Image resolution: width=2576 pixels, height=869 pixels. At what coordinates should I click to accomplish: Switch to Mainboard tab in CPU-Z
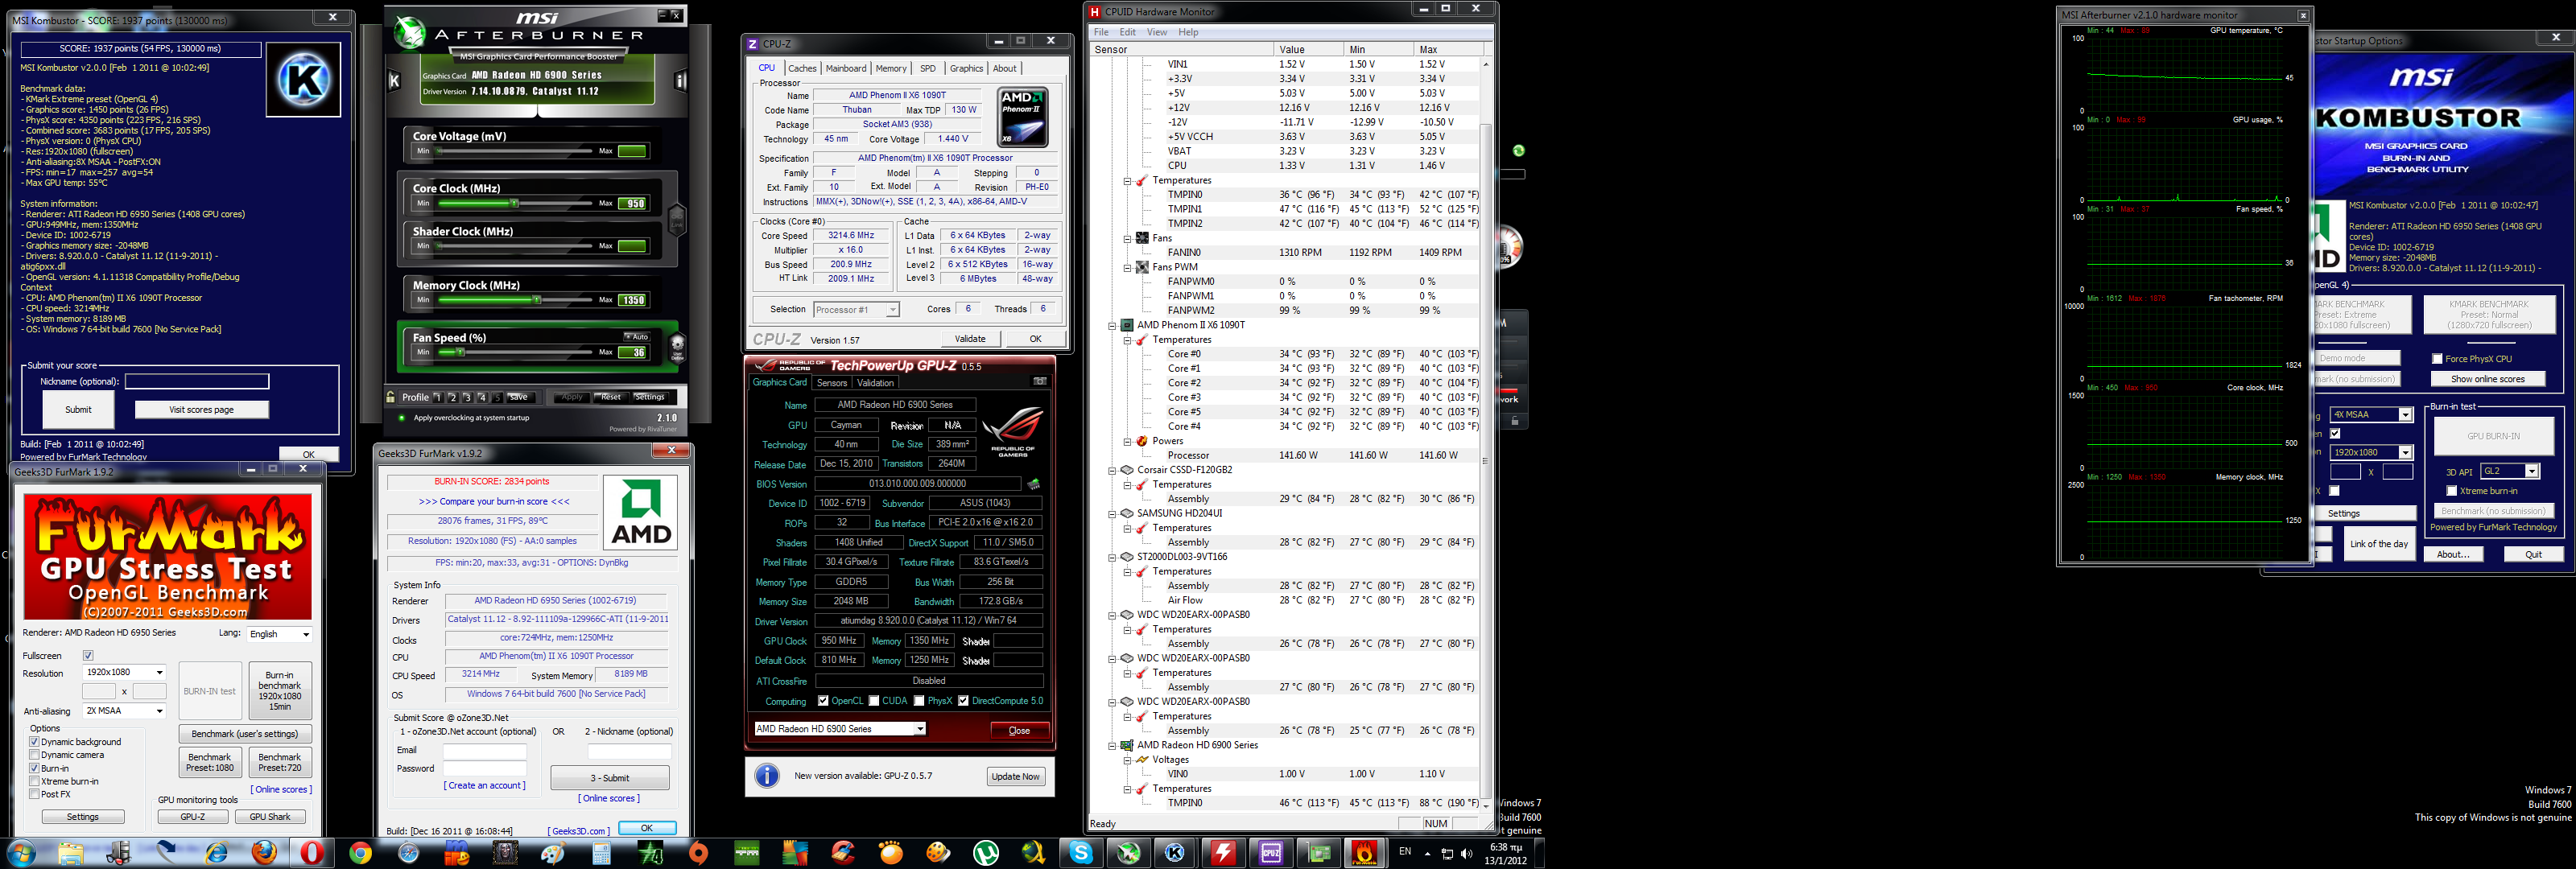click(846, 68)
